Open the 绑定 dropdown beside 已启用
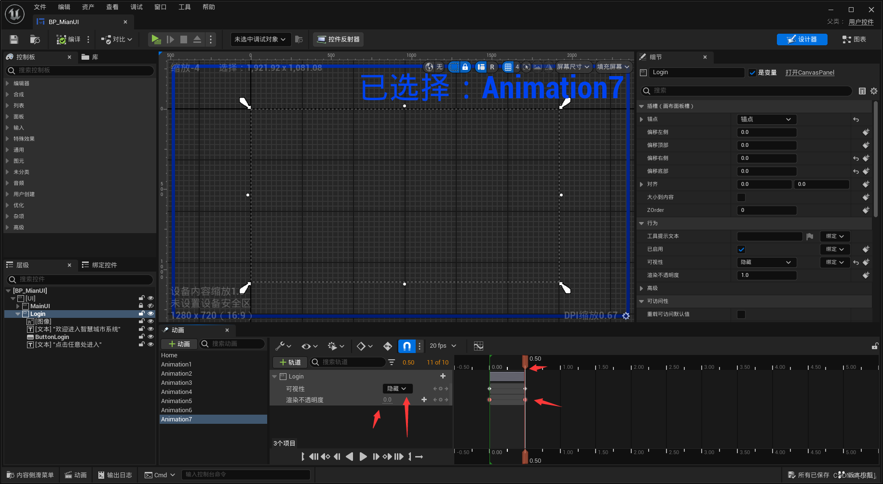This screenshot has width=883, height=484. point(835,249)
